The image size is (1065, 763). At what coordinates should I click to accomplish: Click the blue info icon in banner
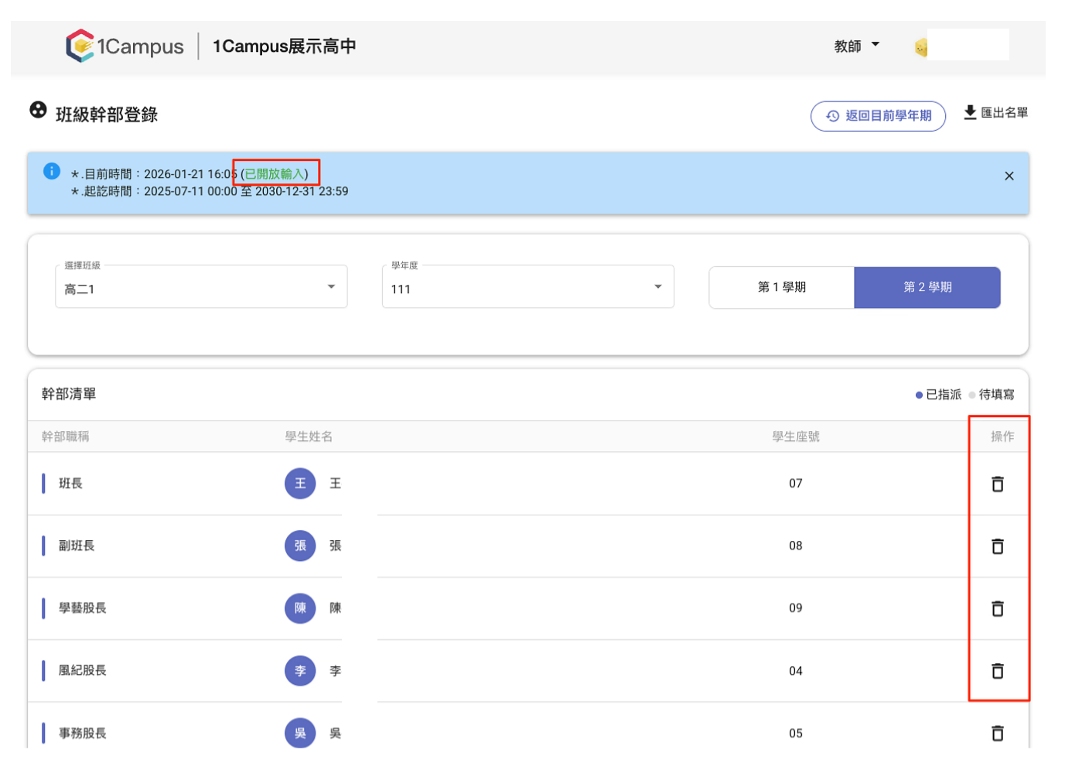click(x=52, y=171)
